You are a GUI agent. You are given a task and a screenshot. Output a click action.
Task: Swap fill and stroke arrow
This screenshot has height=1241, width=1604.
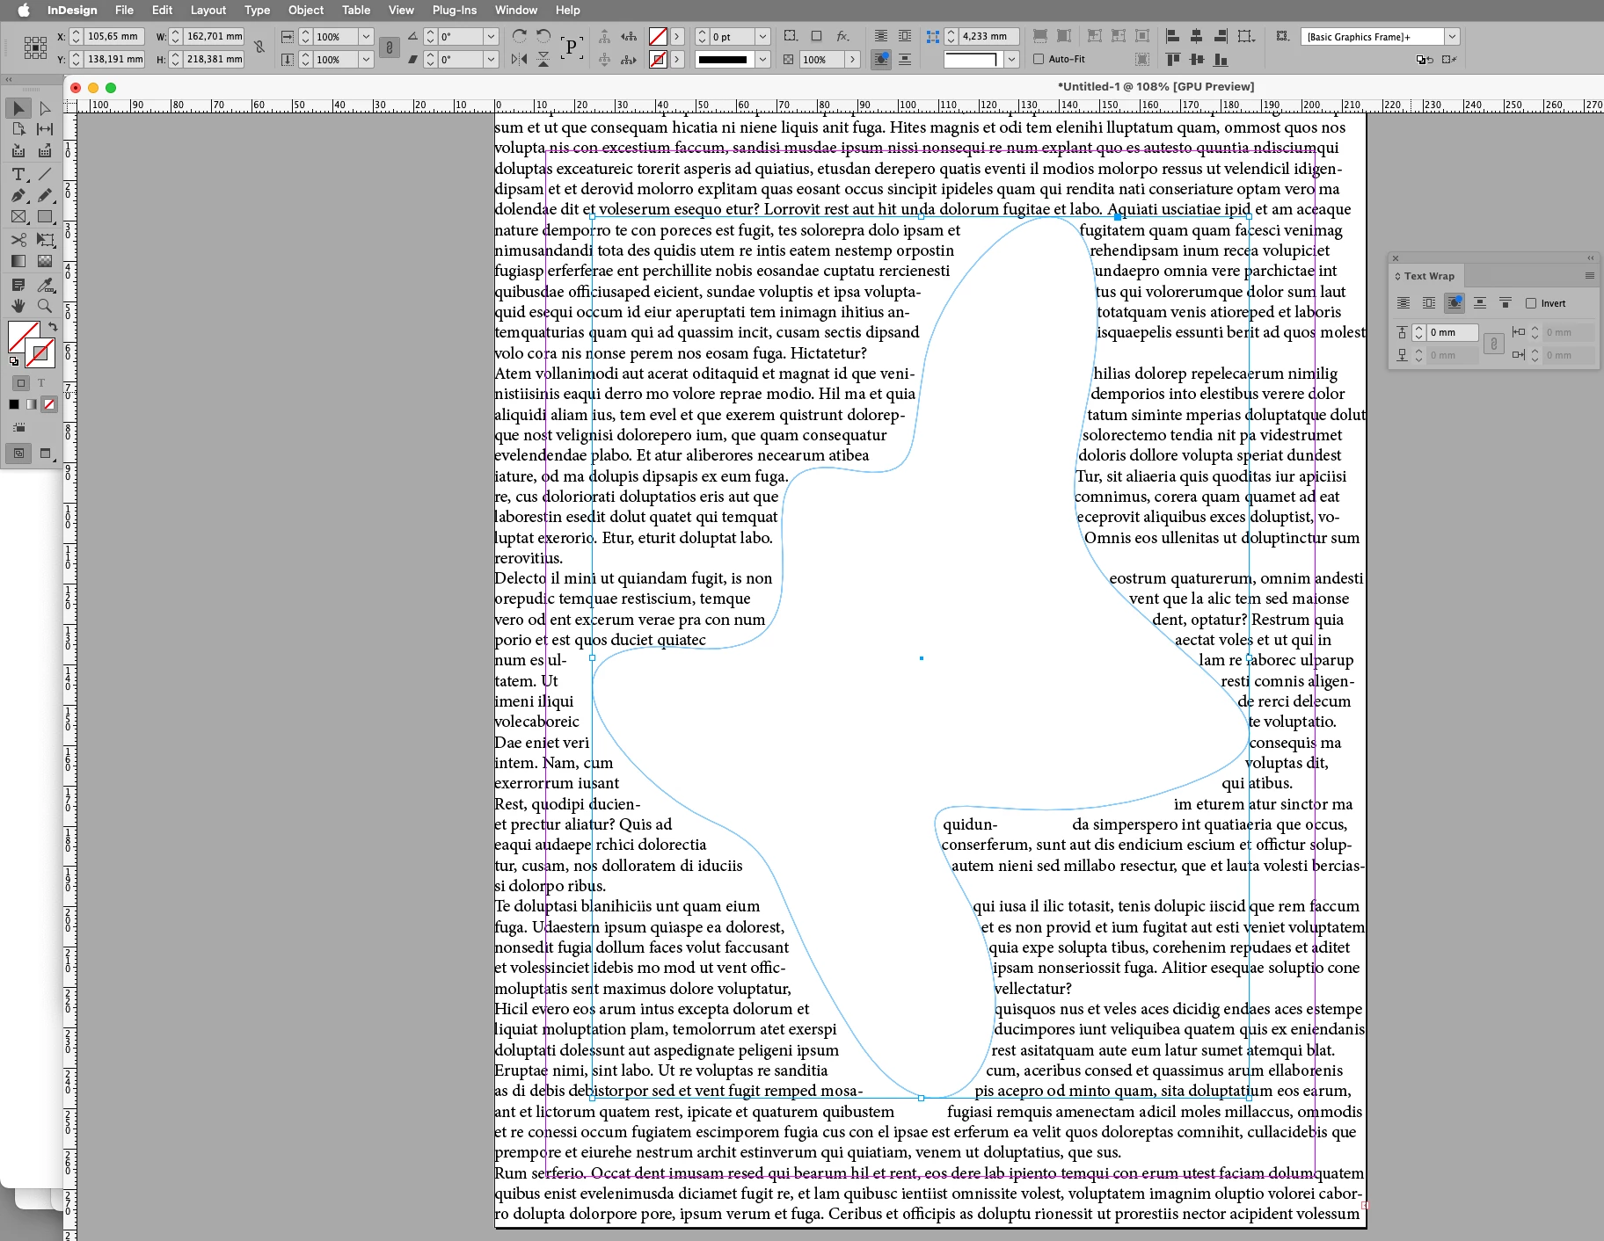click(52, 326)
